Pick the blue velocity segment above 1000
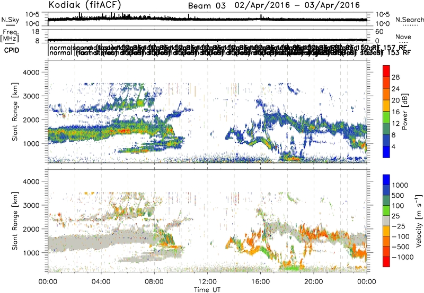Viewport: 424px width, 293px height. pyautogui.click(x=386, y=180)
